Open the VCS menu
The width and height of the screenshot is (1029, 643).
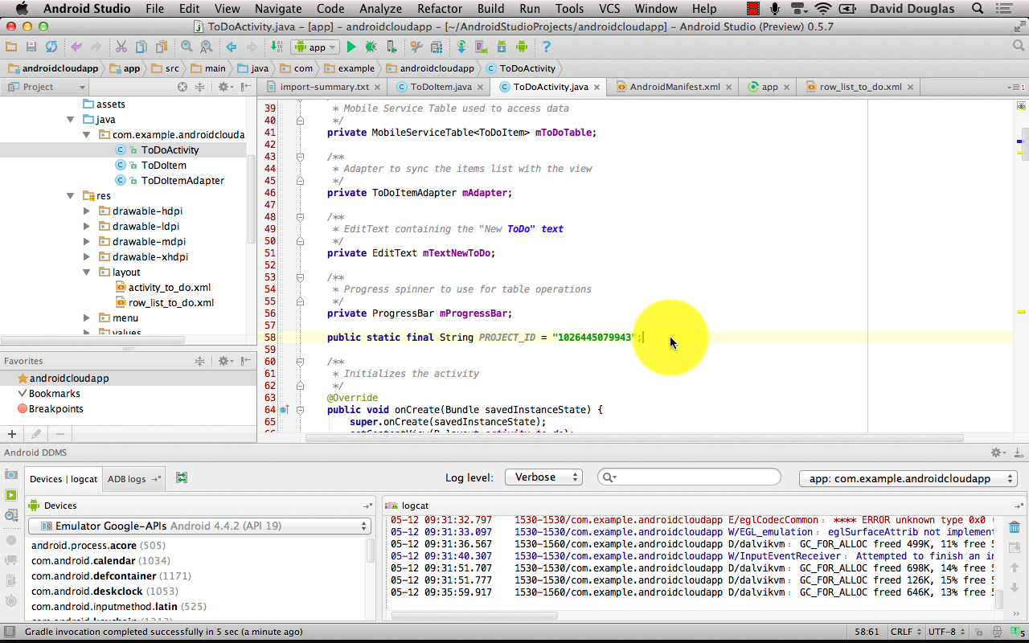[x=609, y=9]
